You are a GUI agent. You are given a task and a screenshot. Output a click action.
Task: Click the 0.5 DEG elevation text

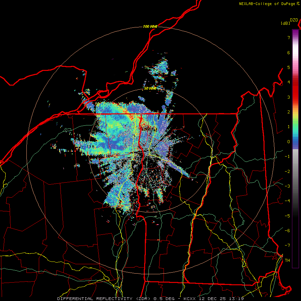164,299
